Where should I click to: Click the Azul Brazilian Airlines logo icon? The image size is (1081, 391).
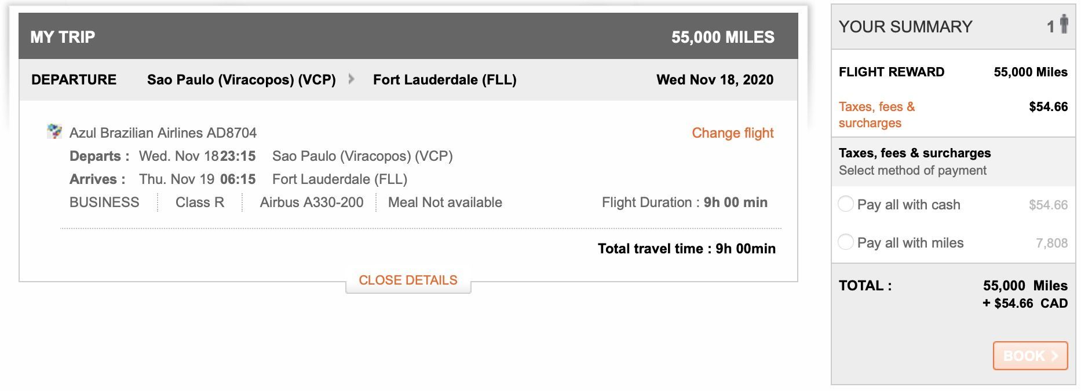click(x=54, y=132)
